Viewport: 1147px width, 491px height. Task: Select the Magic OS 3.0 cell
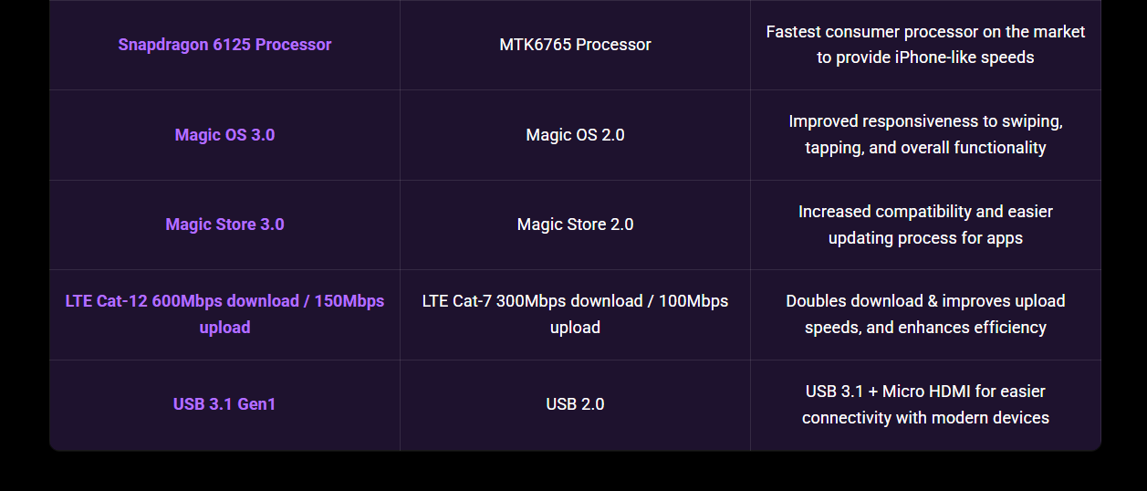224,135
